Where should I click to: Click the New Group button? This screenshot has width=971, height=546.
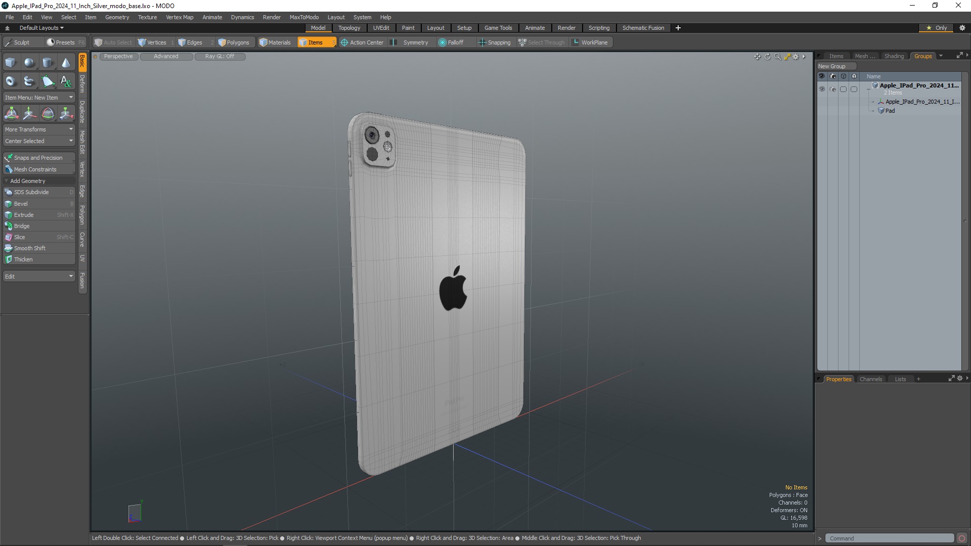click(836, 66)
